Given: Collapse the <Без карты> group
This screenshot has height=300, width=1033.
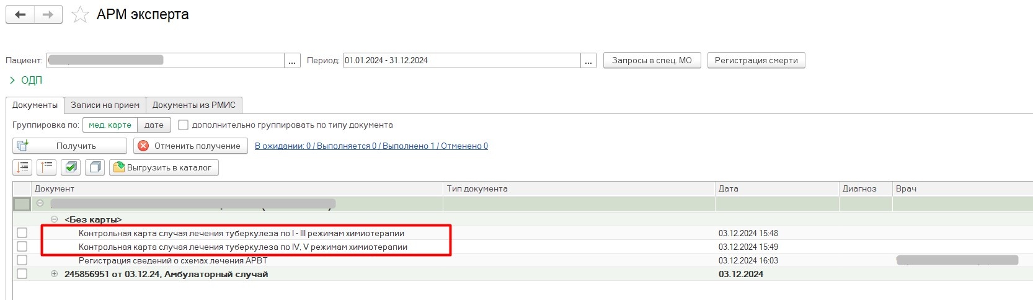Looking at the screenshot, I should (x=55, y=219).
